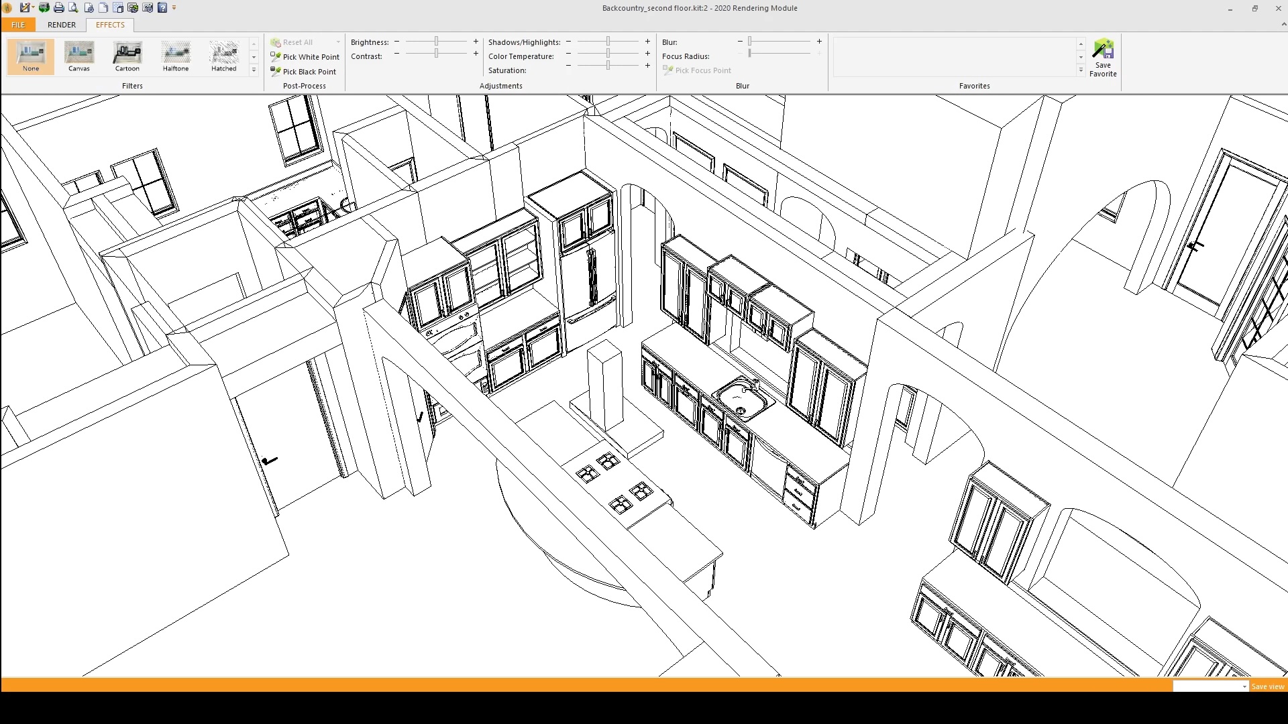Switch to the RENDER tab
1288x724 pixels.
point(61,25)
